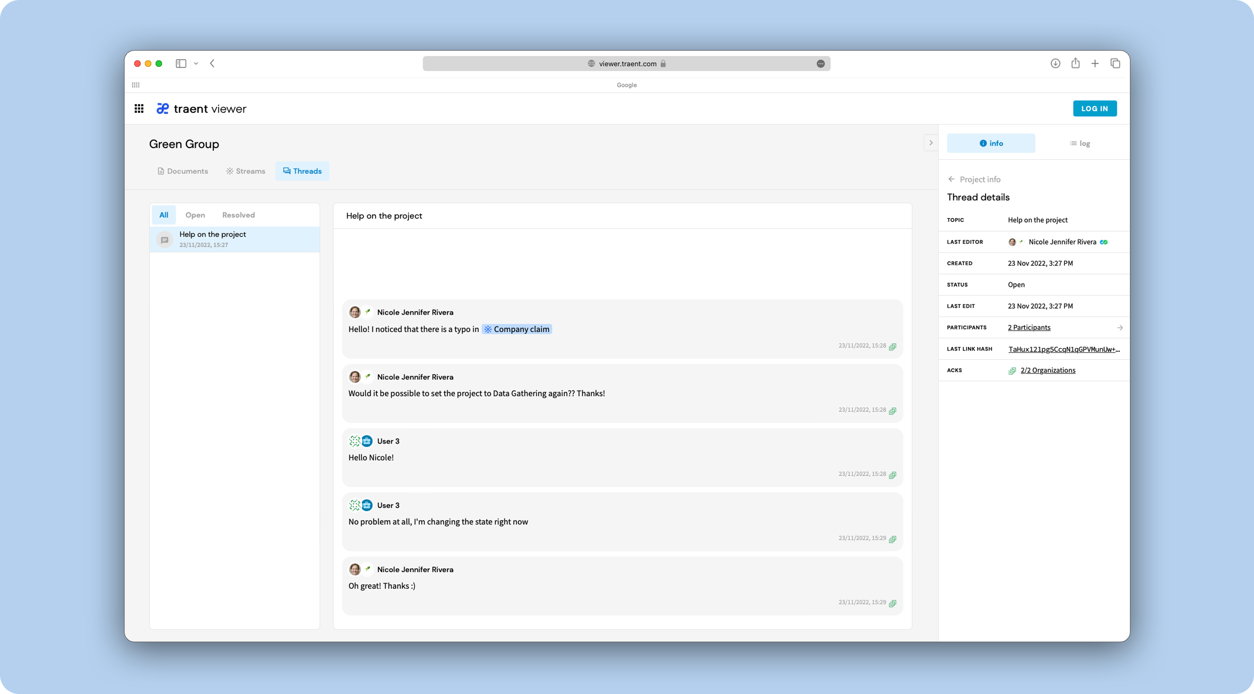Click the speech bubble icon in thread list
Viewport: 1254px width, 694px height.
[x=165, y=239]
